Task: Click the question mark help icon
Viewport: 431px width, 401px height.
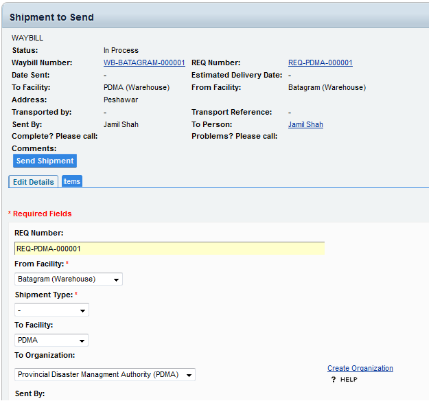Action: click(x=334, y=380)
